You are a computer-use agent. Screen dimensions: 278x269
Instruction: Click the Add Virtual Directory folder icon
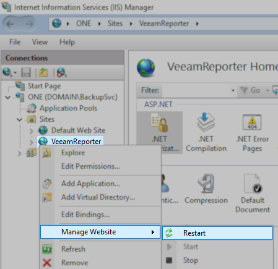pos(47,197)
